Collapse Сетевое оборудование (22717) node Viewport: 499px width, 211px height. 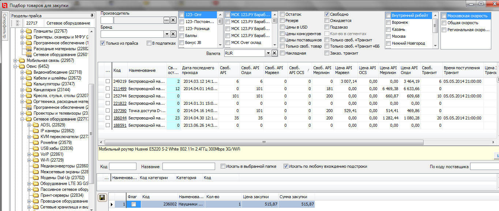[22, 119]
